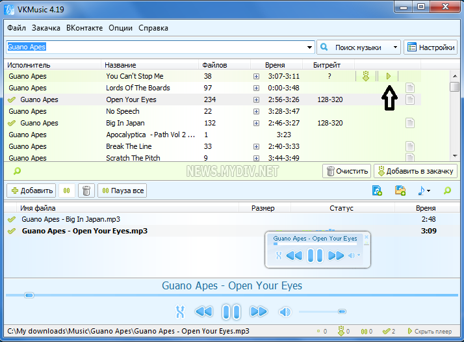Screen dimensions: 464x342
Task: Open the Файл menu
Action: point(17,28)
